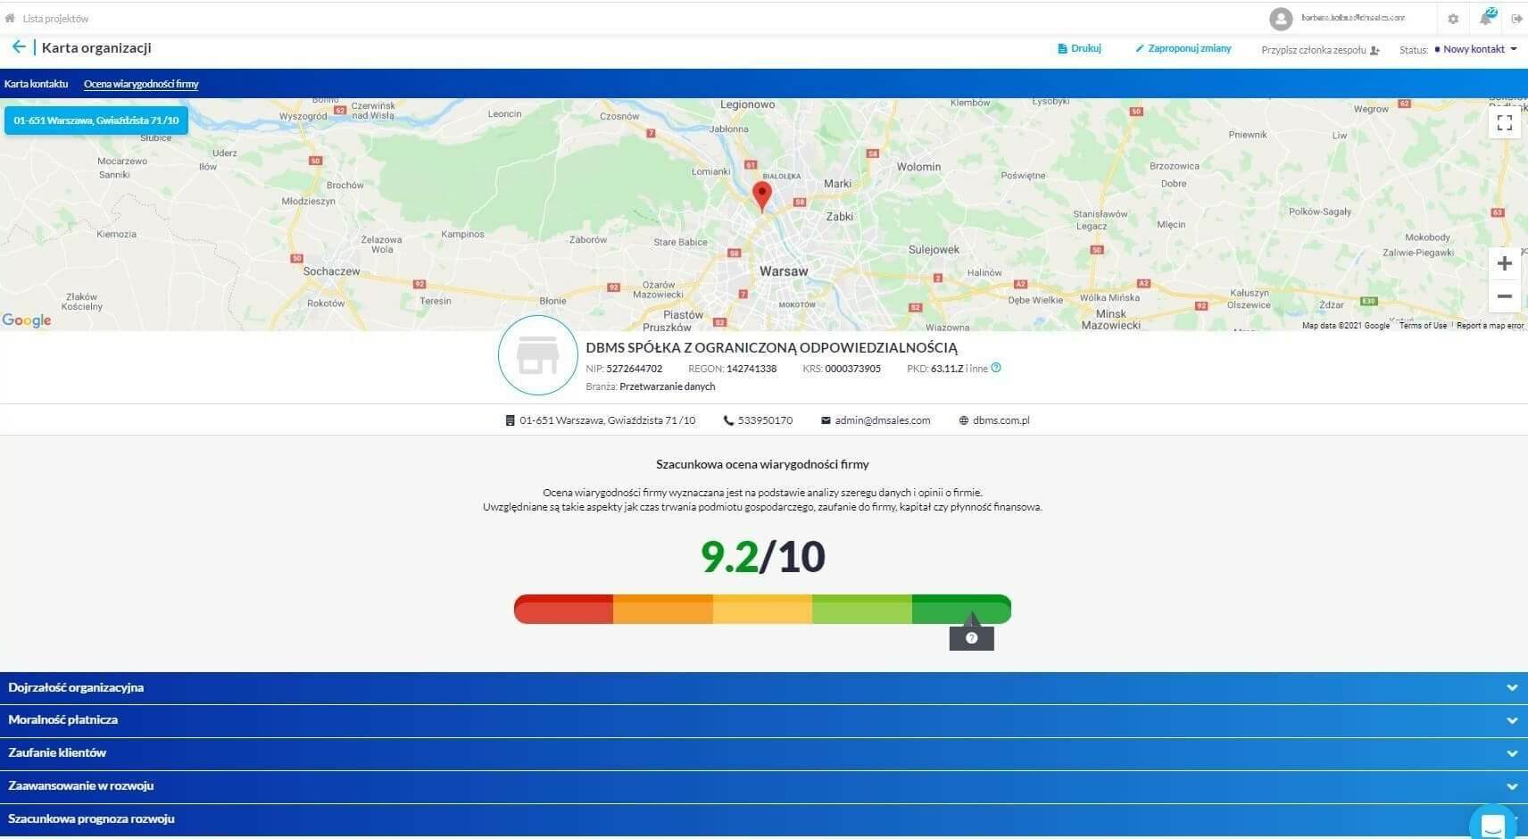This screenshot has height=839, width=1528.
Task: Switch to Karta kontaktu tab
Action: click(x=36, y=84)
